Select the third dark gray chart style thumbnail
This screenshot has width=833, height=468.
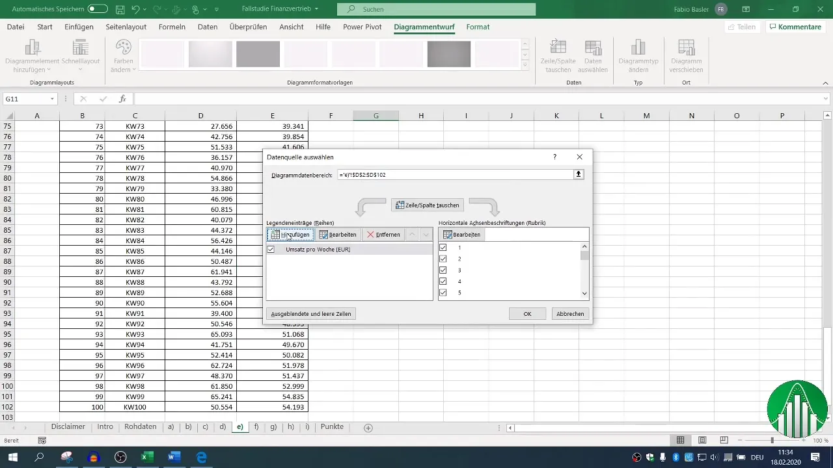(258, 54)
